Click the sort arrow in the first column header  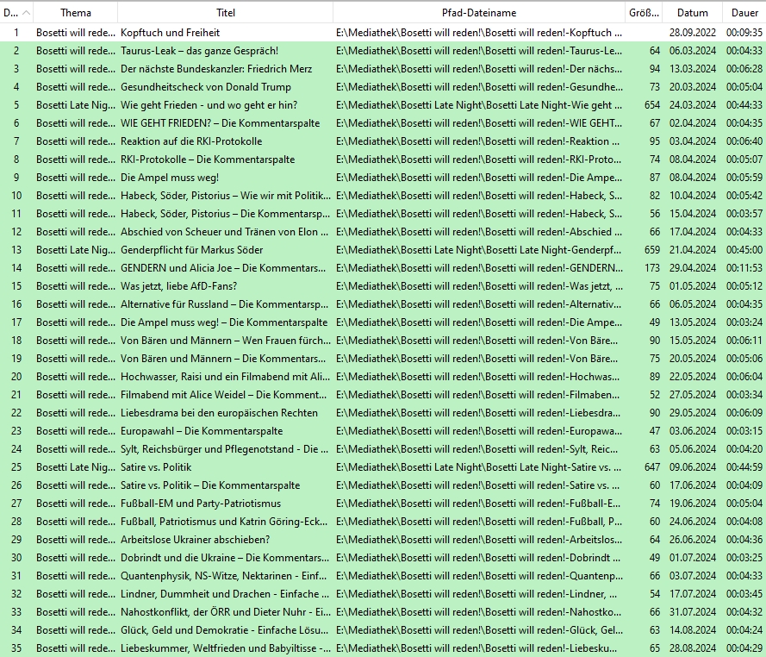26,13
